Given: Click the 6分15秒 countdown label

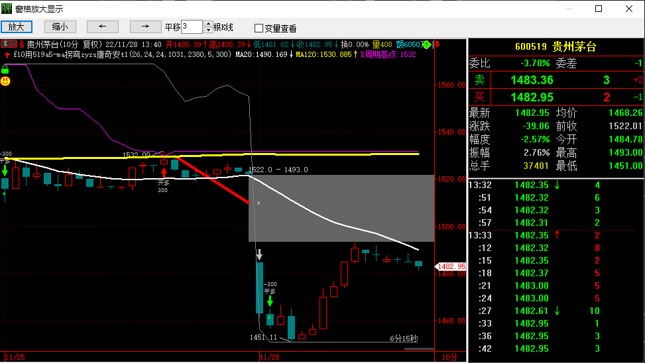Looking at the screenshot, I should (404, 338).
